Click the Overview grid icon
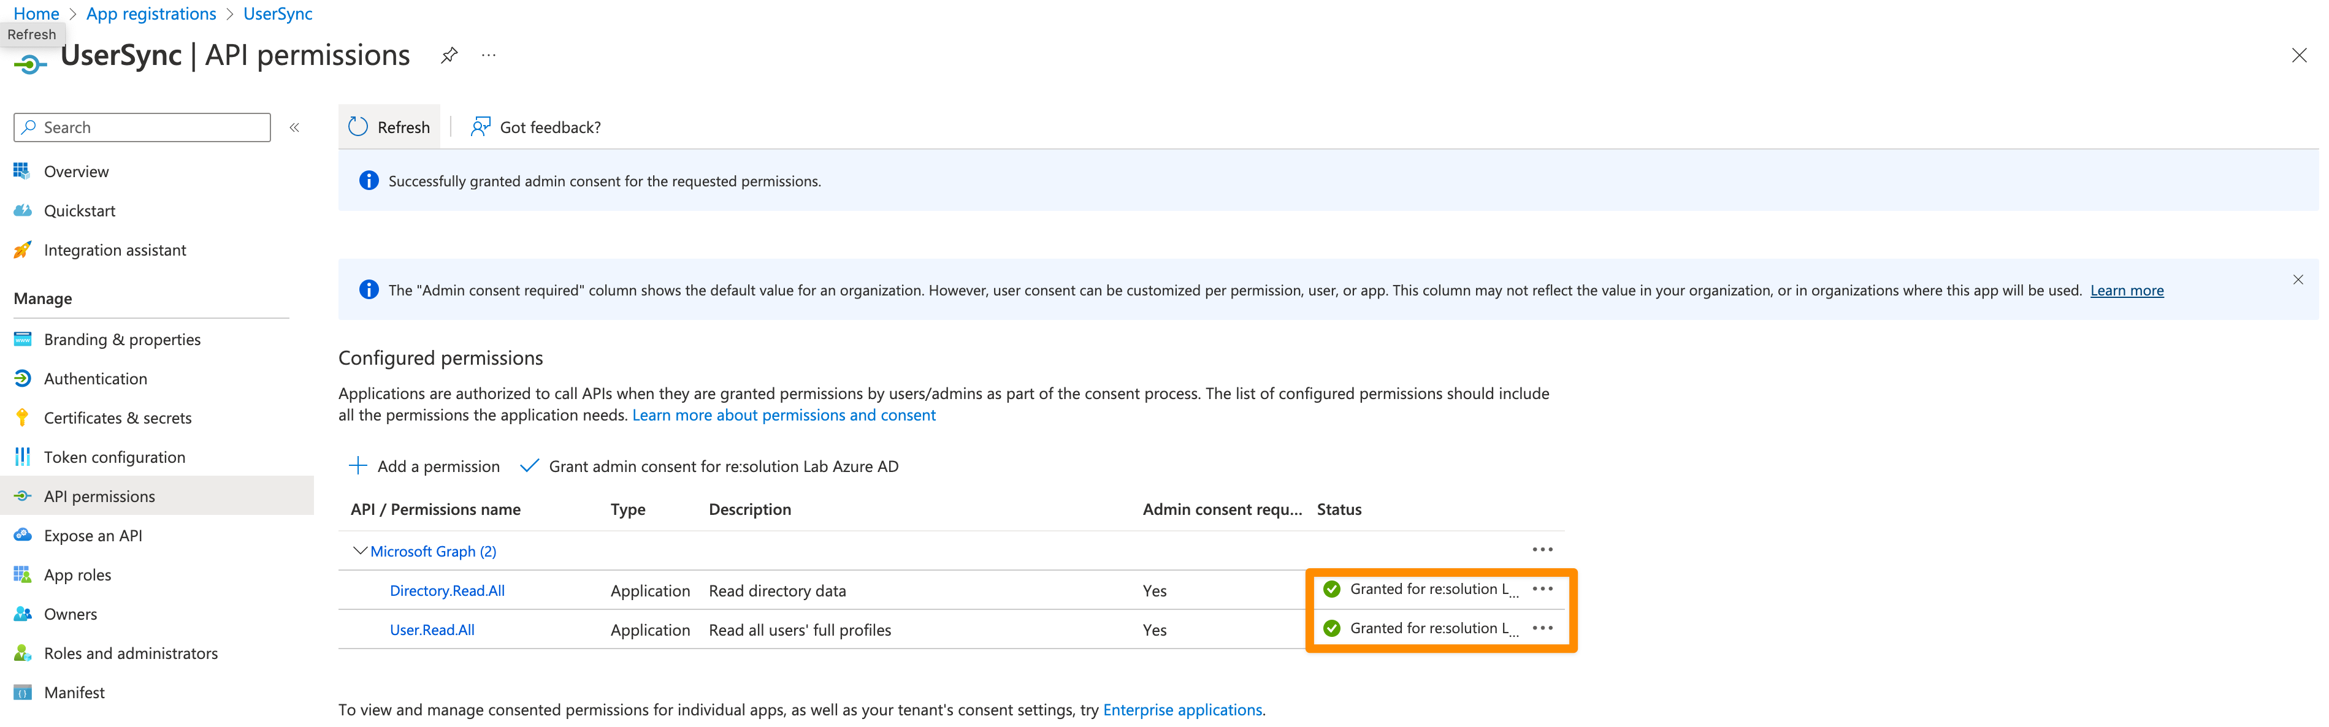Screen dimensions: 2329x727 (23, 171)
